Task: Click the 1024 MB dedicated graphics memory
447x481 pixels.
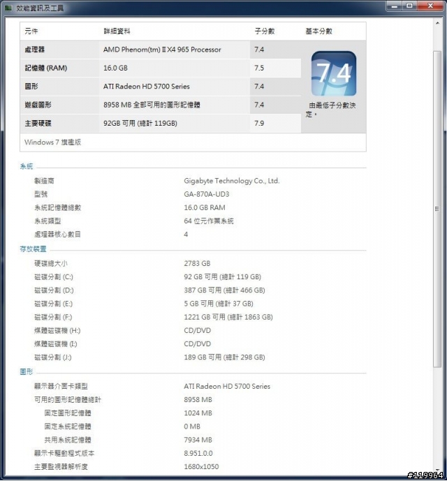Action: 198,413
